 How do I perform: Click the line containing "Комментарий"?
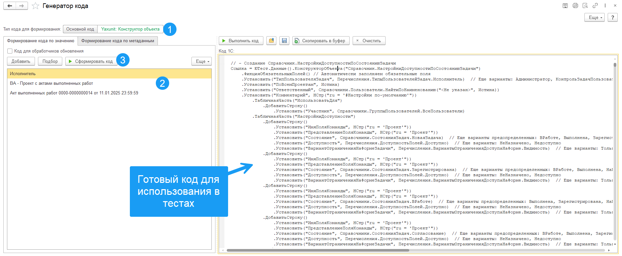click(329, 95)
